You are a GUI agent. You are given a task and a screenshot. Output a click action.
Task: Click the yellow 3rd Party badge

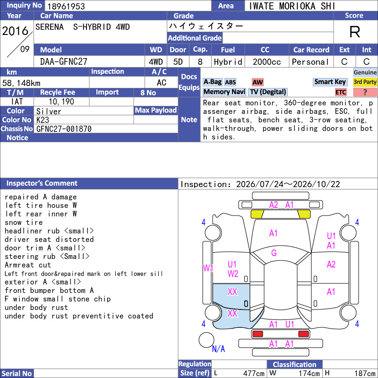tap(365, 82)
